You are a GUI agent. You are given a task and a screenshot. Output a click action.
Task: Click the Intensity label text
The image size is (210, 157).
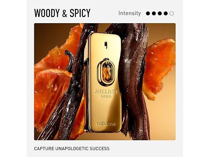(130, 13)
